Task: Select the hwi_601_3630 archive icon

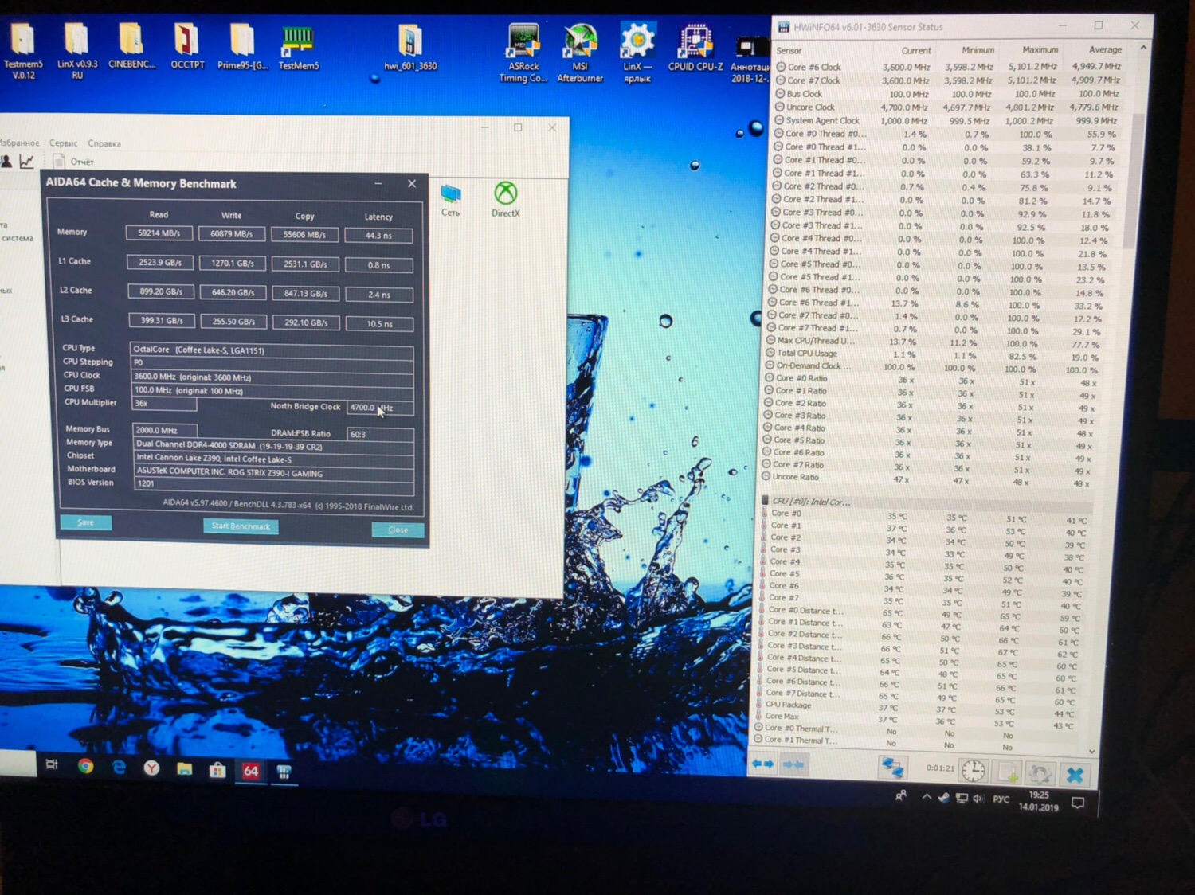Action: point(410,49)
